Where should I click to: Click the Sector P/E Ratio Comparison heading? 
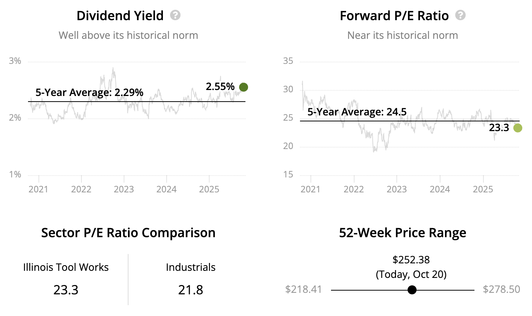pos(128,233)
